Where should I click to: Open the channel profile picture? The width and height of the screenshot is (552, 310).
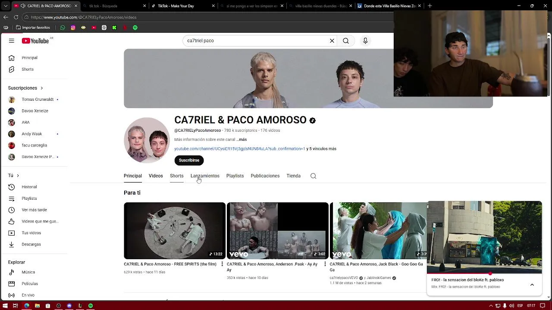147,140
